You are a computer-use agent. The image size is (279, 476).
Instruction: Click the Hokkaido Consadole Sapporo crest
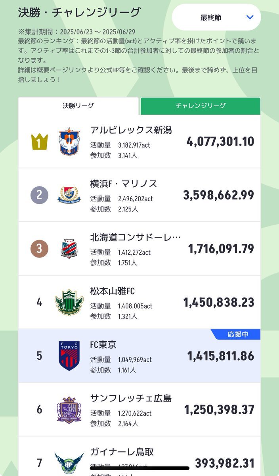(69, 249)
